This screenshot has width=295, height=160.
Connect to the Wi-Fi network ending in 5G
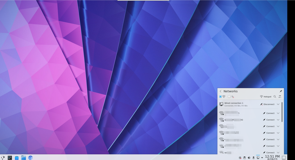(x=269, y=120)
